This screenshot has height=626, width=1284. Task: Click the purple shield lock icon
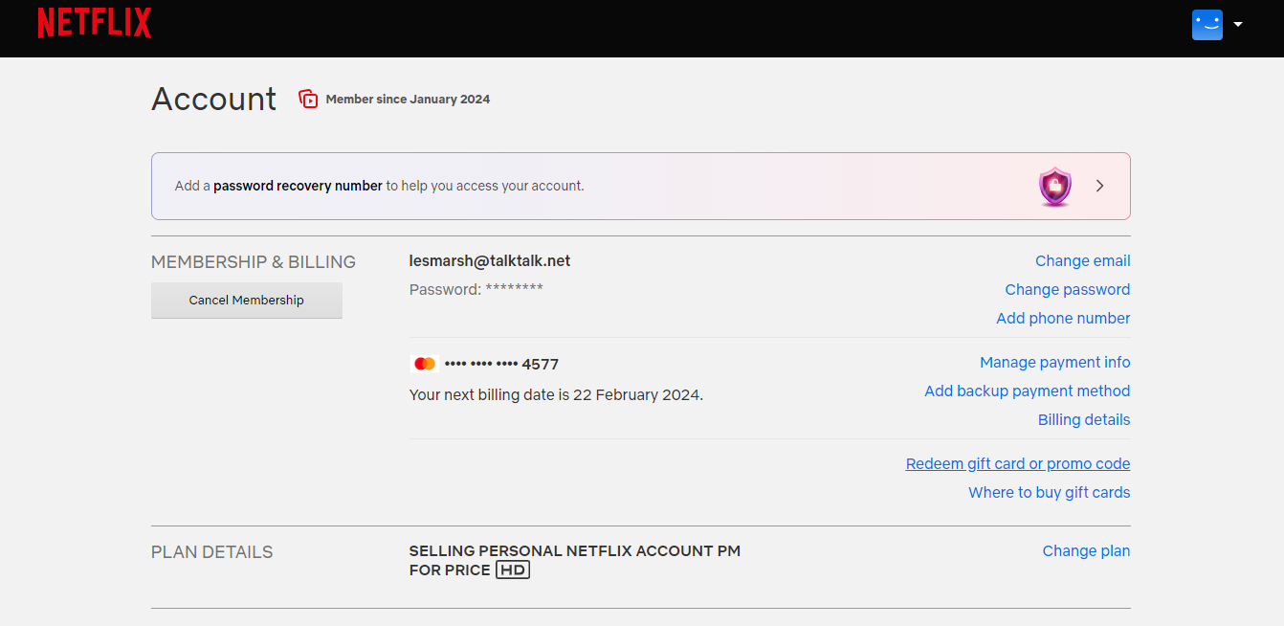(1055, 187)
